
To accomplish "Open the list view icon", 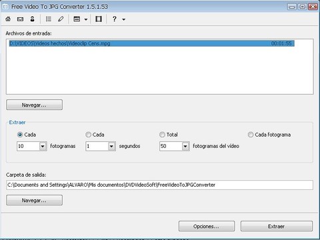I will click(49, 19).
